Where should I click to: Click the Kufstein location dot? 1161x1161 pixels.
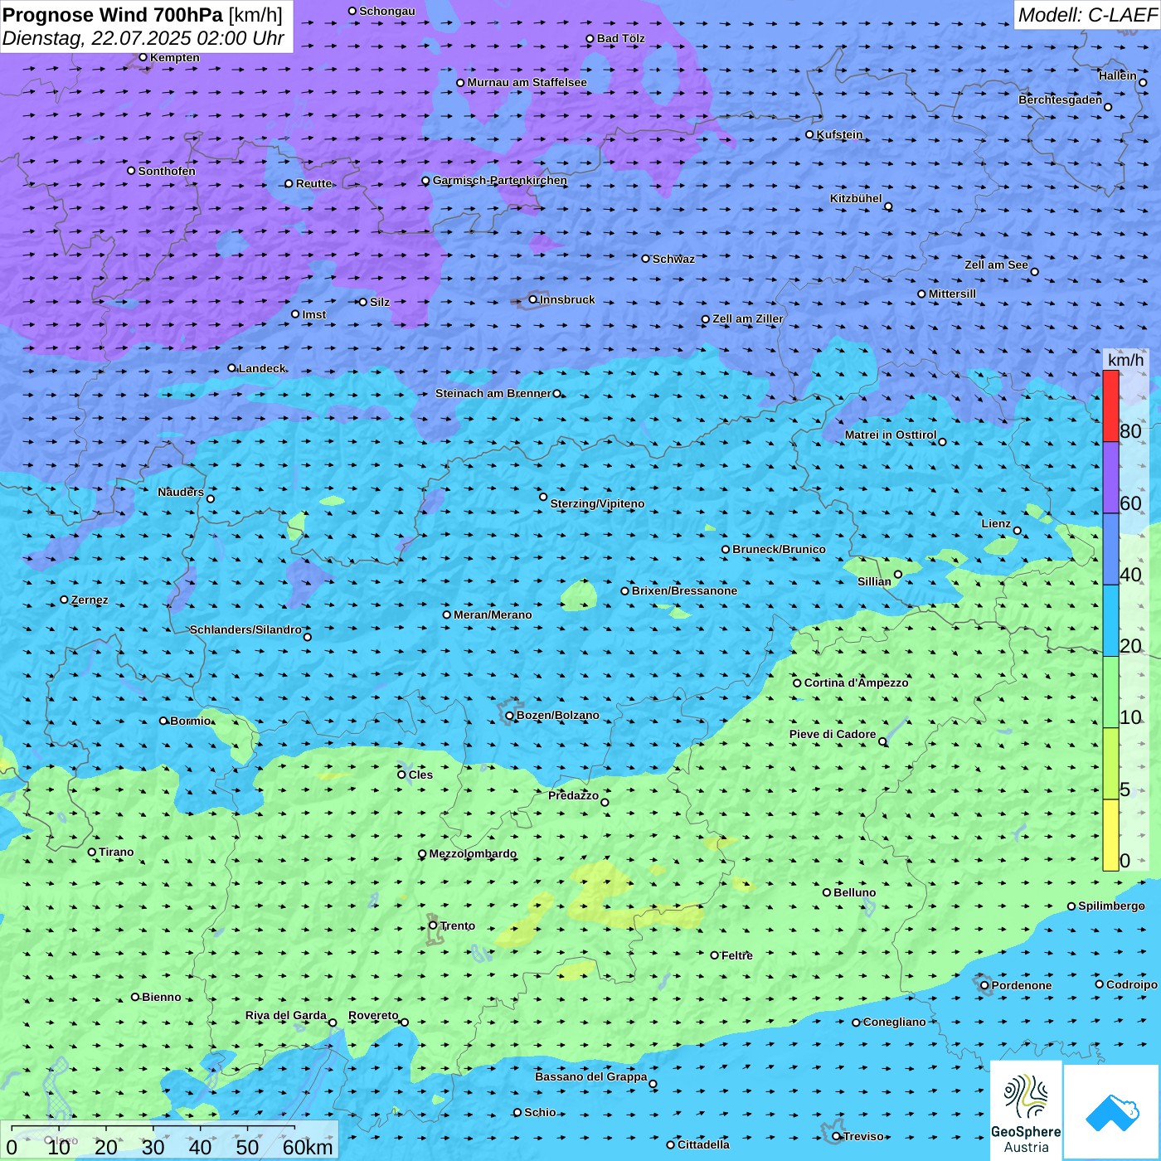coord(810,134)
